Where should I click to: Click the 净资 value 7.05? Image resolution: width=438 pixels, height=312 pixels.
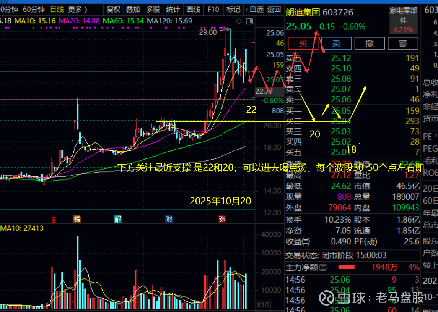coord(342,231)
